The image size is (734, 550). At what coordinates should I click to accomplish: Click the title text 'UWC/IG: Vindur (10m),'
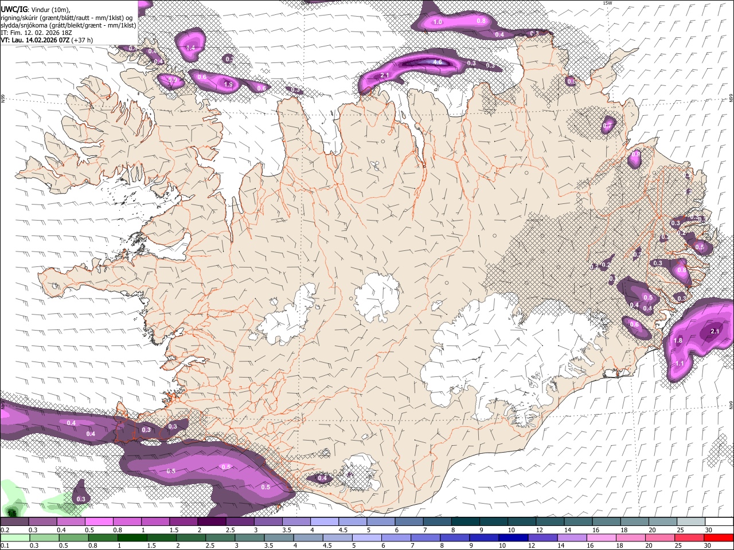point(36,9)
